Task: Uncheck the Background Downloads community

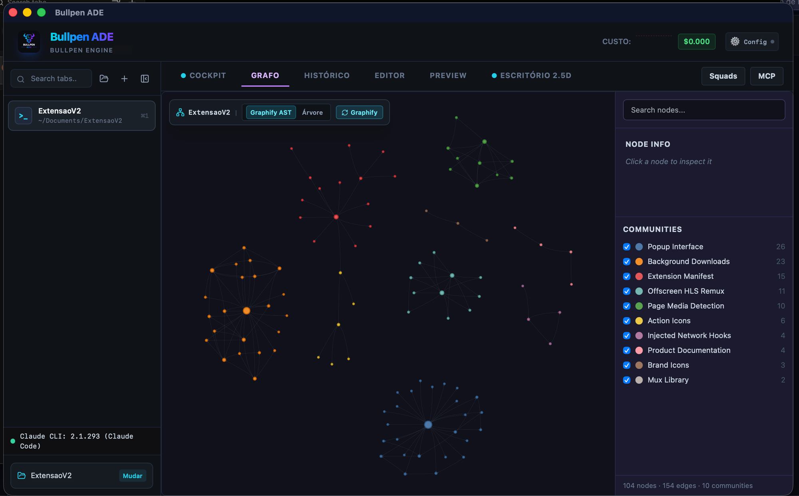Action: pos(626,261)
